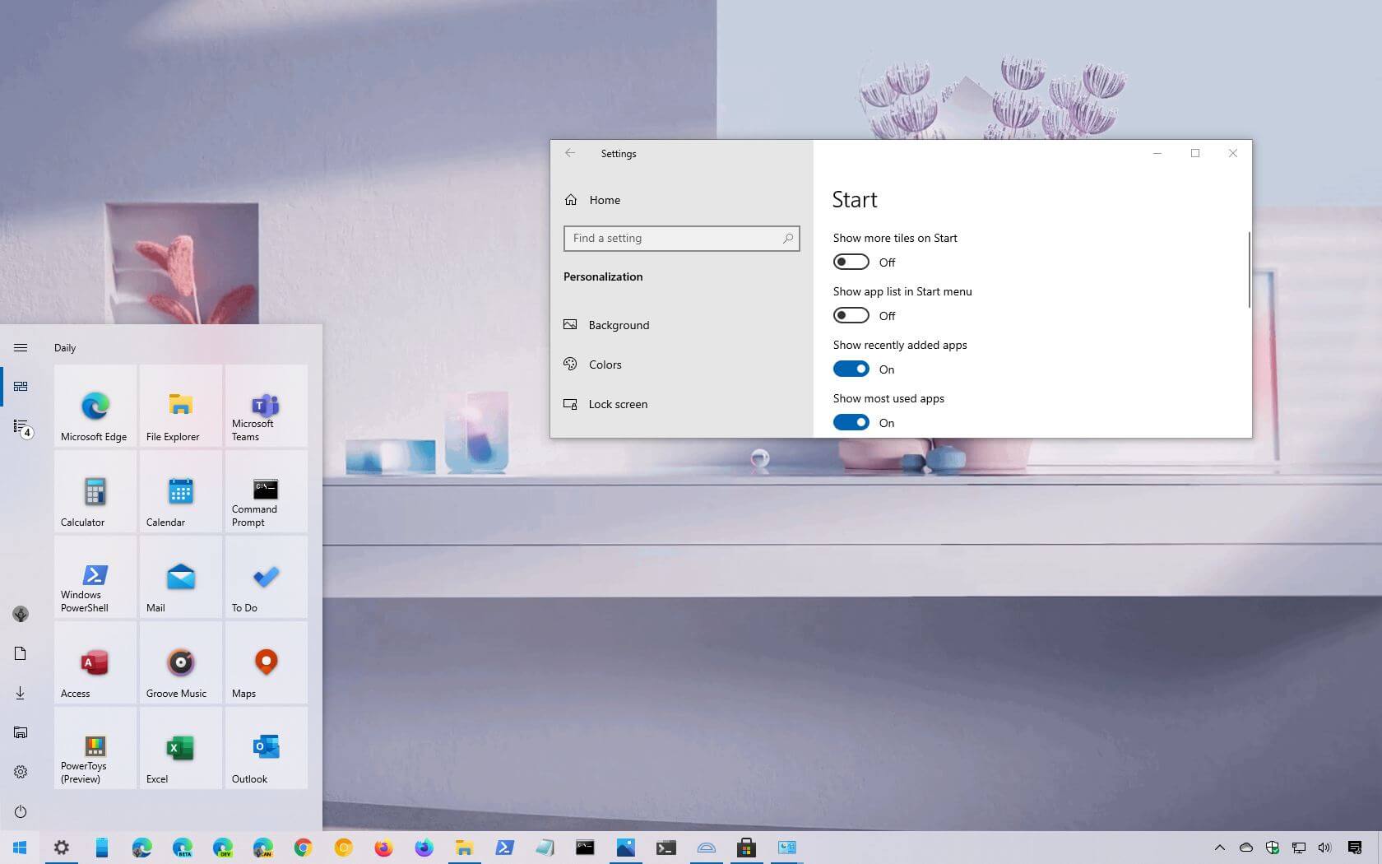
Task: Launch the Microsoft Teams tile
Action: pyautogui.click(x=267, y=406)
